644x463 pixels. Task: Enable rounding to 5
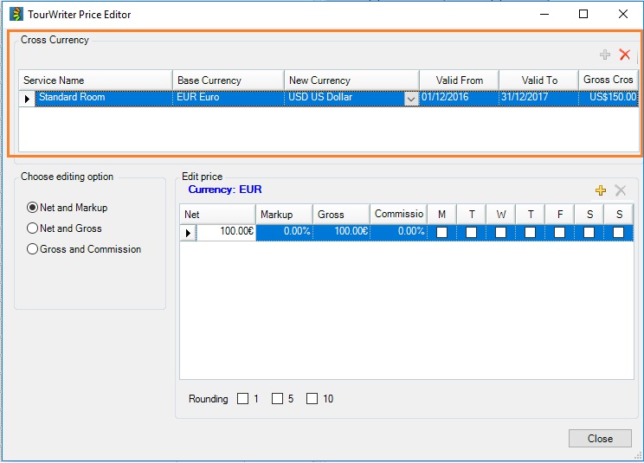[x=277, y=399]
